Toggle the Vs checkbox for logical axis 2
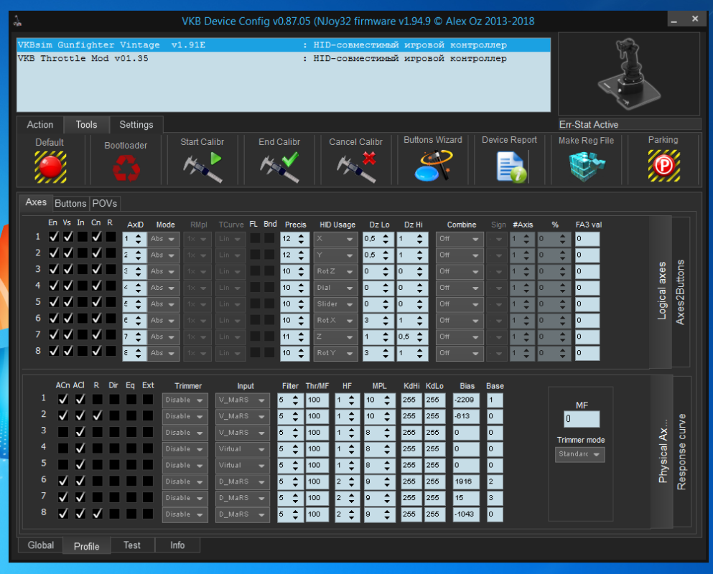 coord(68,253)
